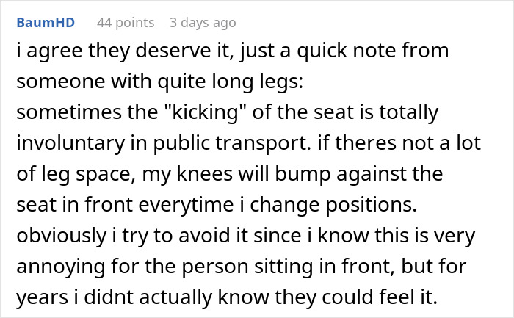This screenshot has height=318, width=514.
Task: Click the word 'involuntary' in the comment
Action: coord(70,143)
